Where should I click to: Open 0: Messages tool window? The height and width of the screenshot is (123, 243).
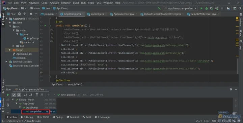[103, 117]
